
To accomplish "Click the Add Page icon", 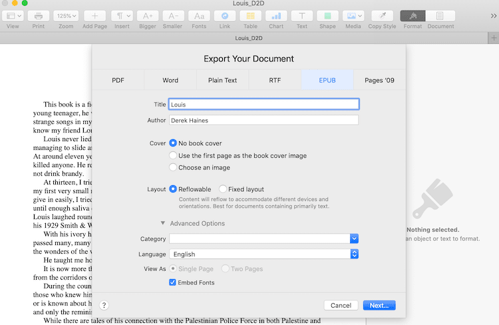I will pyautogui.click(x=95, y=16).
